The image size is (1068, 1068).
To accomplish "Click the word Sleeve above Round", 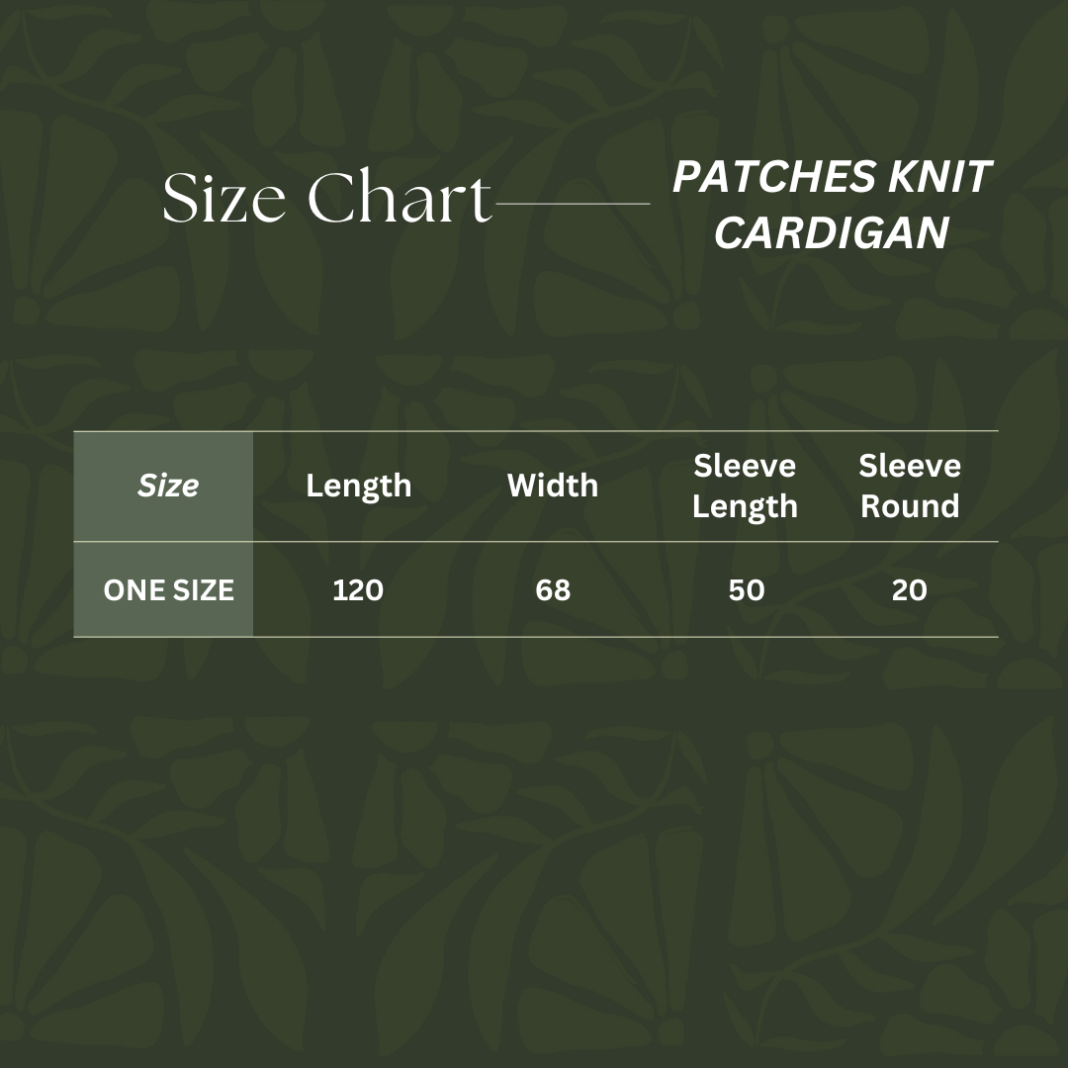I will point(910,466).
